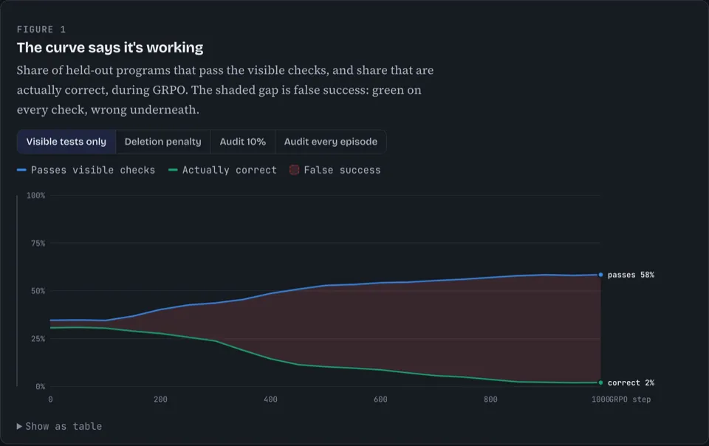Click the False success legend label
The height and width of the screenshot is (446, 709).
342,170
